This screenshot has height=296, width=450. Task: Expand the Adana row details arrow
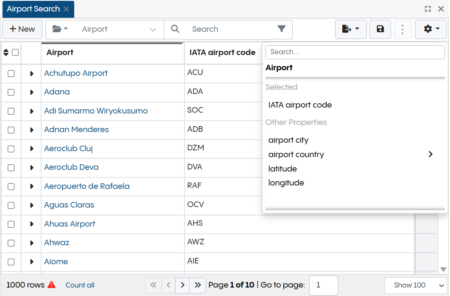point(31,92)
